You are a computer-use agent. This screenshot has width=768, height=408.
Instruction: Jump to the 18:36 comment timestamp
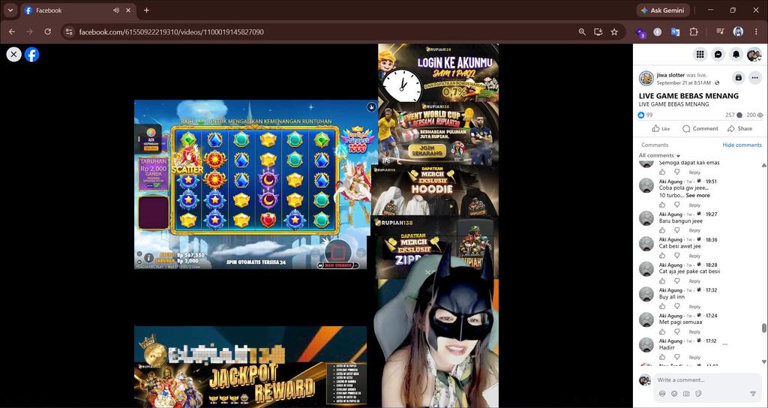click(712, 239)
